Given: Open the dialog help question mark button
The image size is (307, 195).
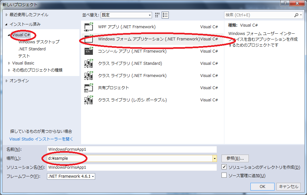Looking at the screenshot, I should coord(285,3).
